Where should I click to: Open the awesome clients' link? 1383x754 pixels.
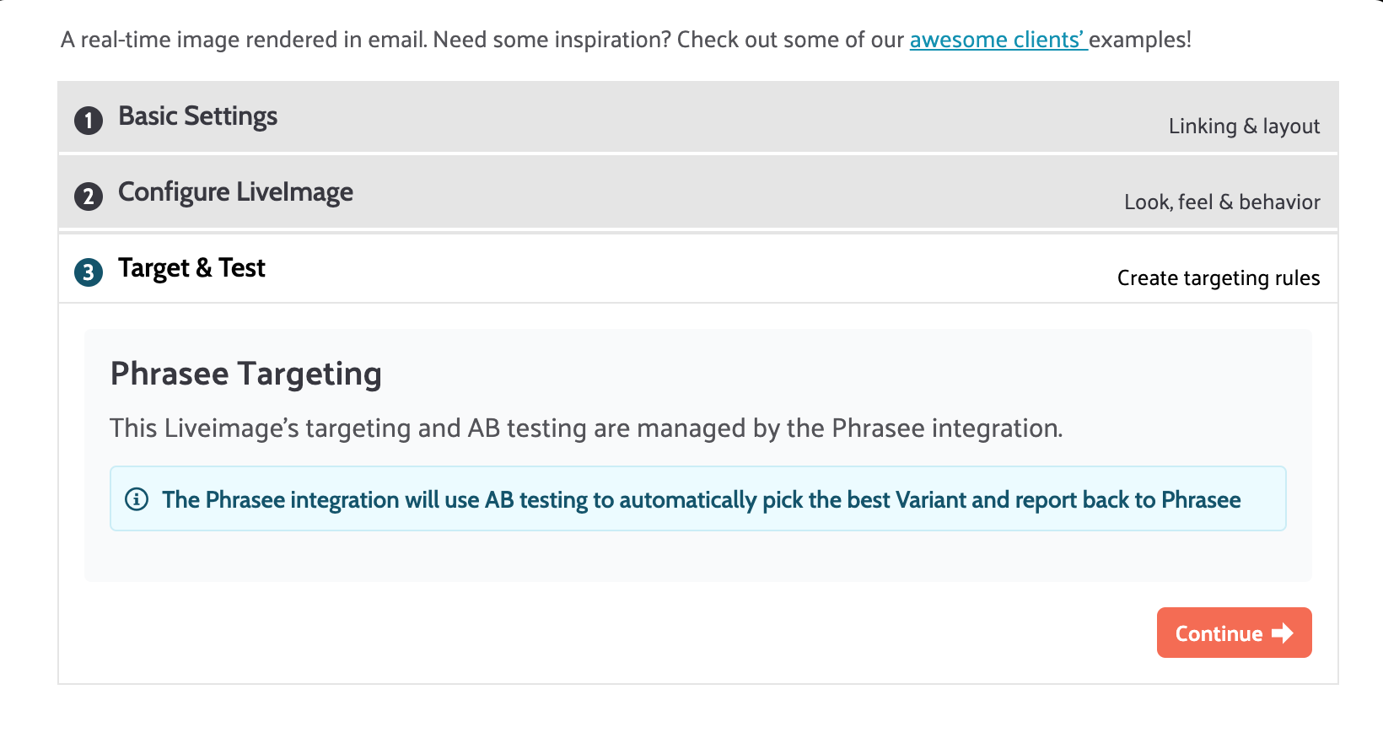998,40
